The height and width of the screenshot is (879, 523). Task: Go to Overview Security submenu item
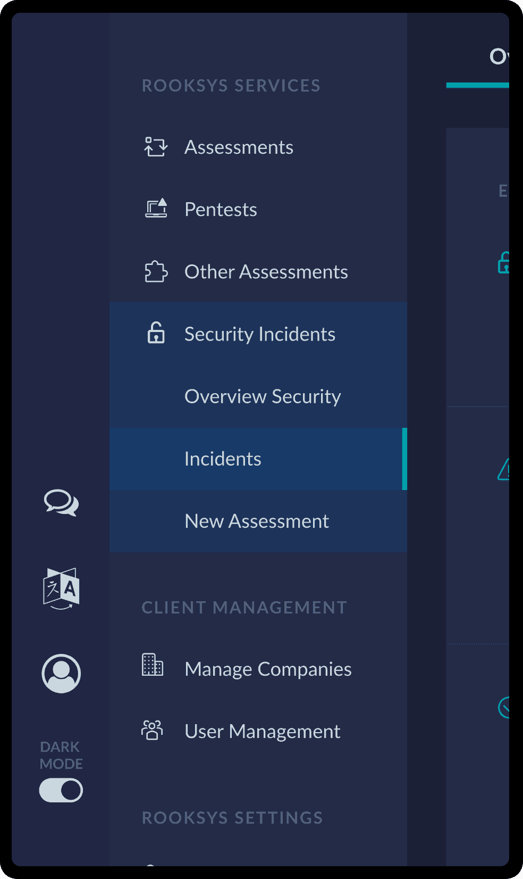coord(263,396)
